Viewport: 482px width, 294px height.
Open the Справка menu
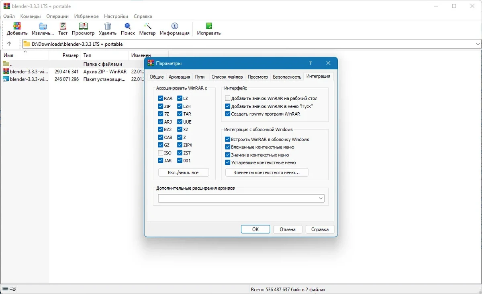[x=143, y=16]
